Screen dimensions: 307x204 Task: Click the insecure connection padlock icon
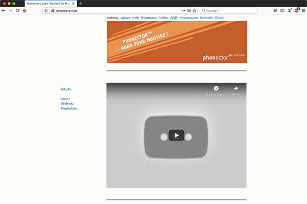[x=52, y=11]
